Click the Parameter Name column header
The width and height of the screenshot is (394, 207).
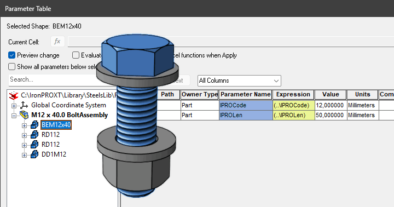pos(246,95)
